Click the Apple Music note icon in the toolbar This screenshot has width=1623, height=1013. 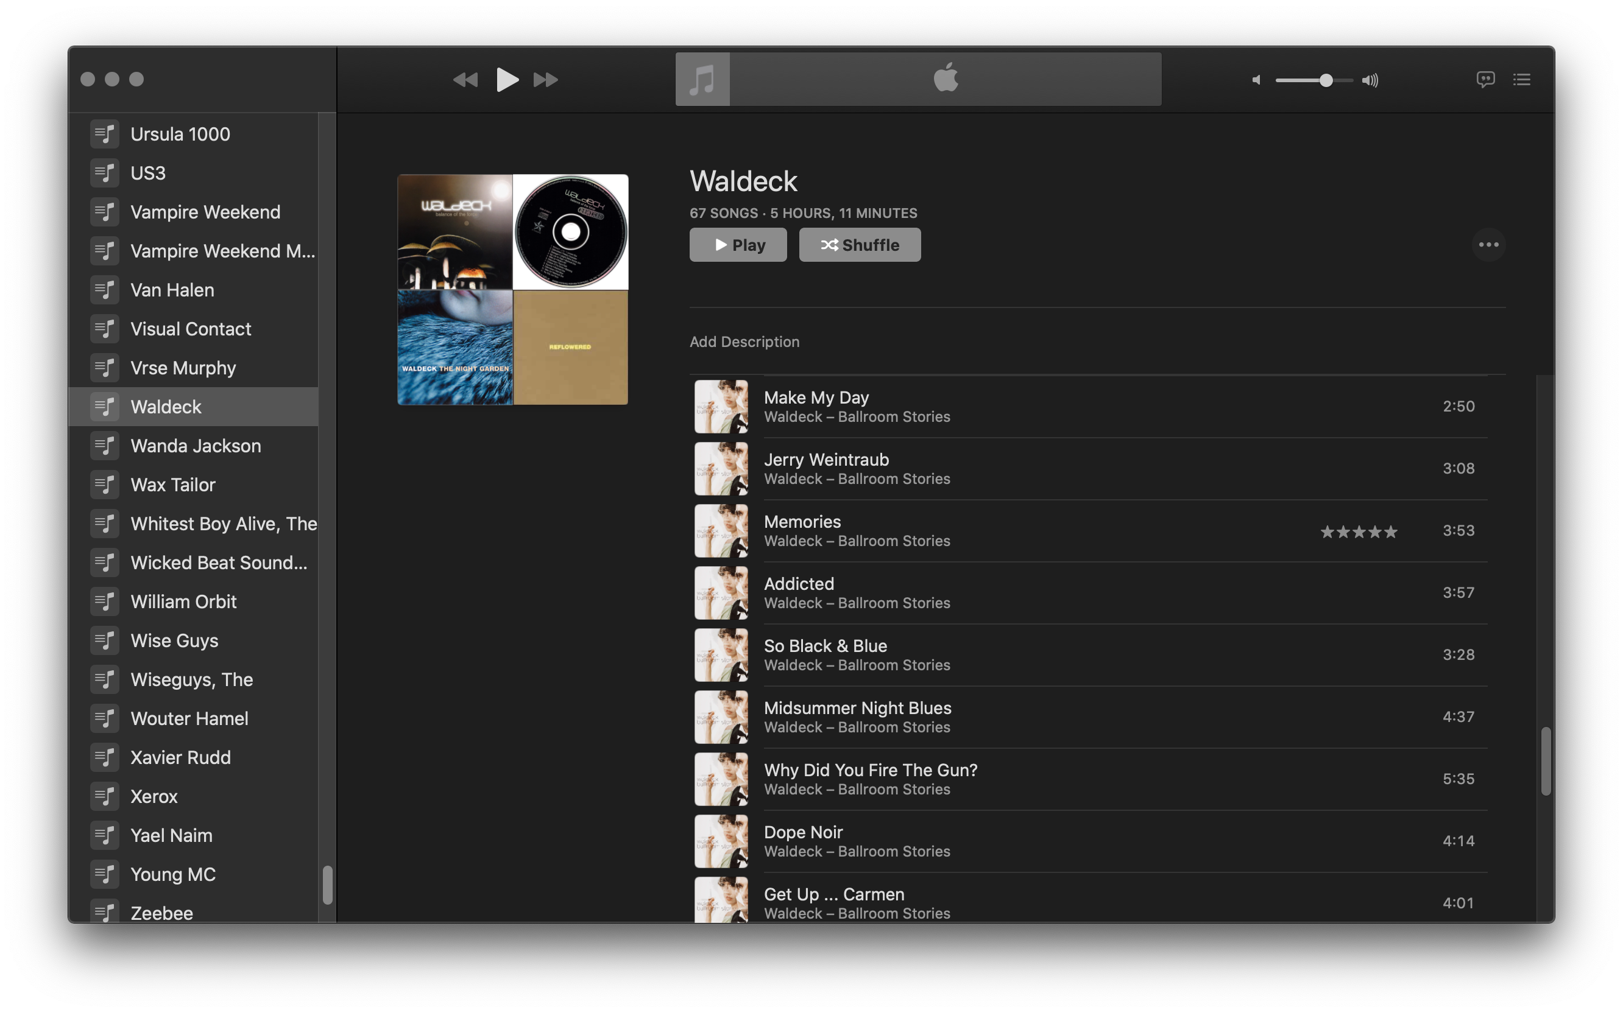point(701,79)
